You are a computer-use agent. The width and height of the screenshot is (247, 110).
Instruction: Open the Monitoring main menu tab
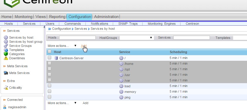point(23,17)
